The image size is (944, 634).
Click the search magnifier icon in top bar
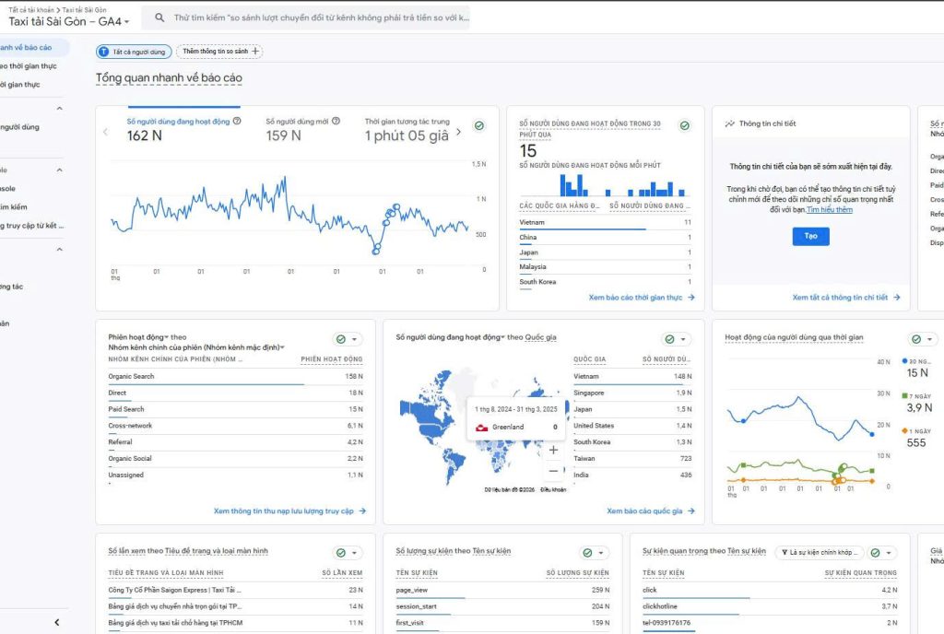(x=160, y=18)
